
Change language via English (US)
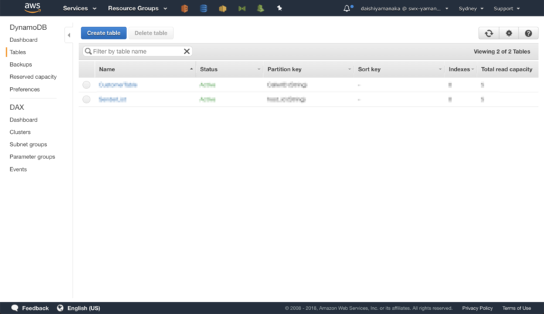[84, 308]
